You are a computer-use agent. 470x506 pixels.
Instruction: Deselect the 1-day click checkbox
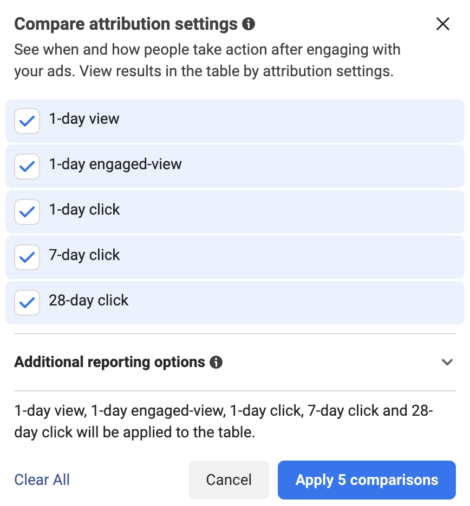(x=27, y=212)
